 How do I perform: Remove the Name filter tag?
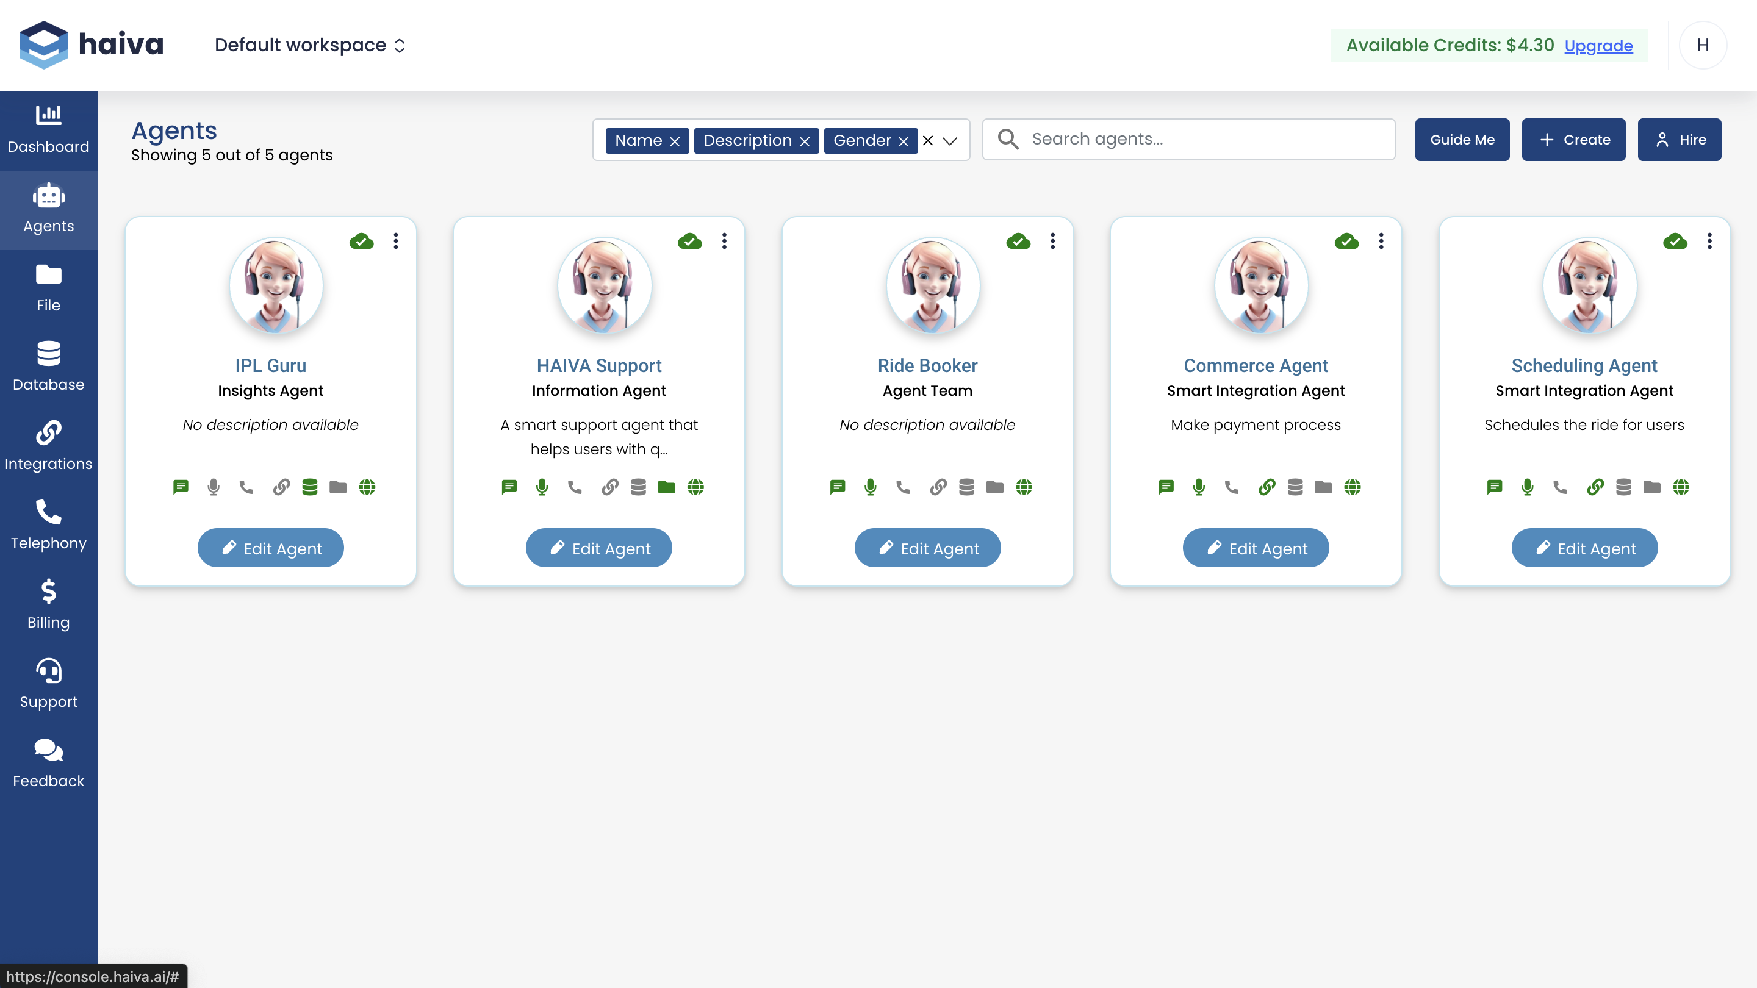[675, 141]
